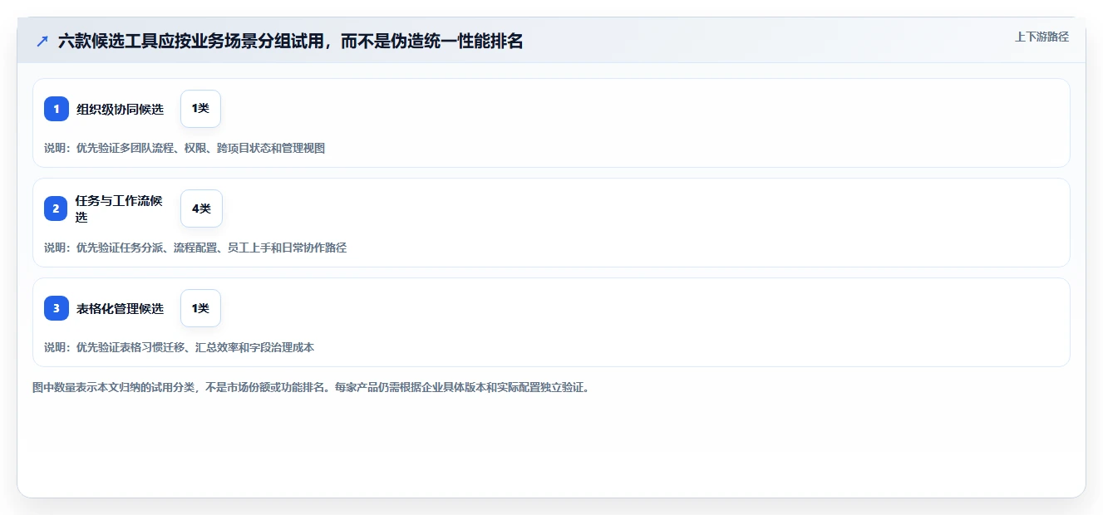Click the 组织级协同候选 heading
Screen dimensions: 1103x515
pyautogui.click(x=121, y=109)
